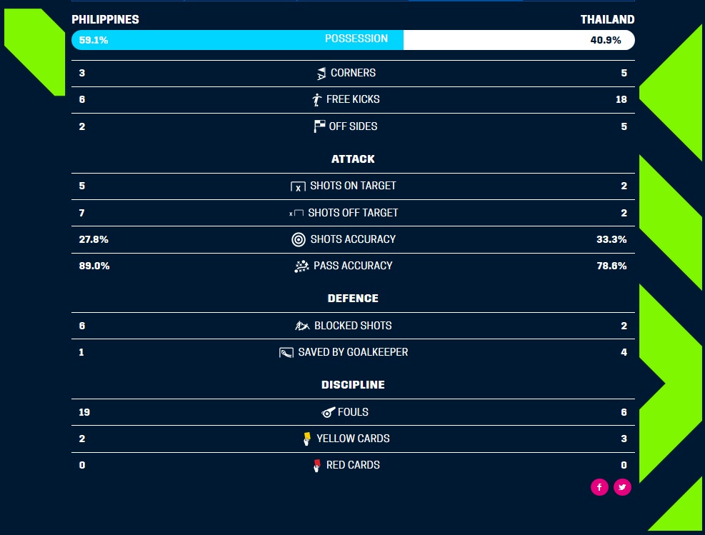
Task: Share stats via the Twitter button
Action: (x=622, y=487)
